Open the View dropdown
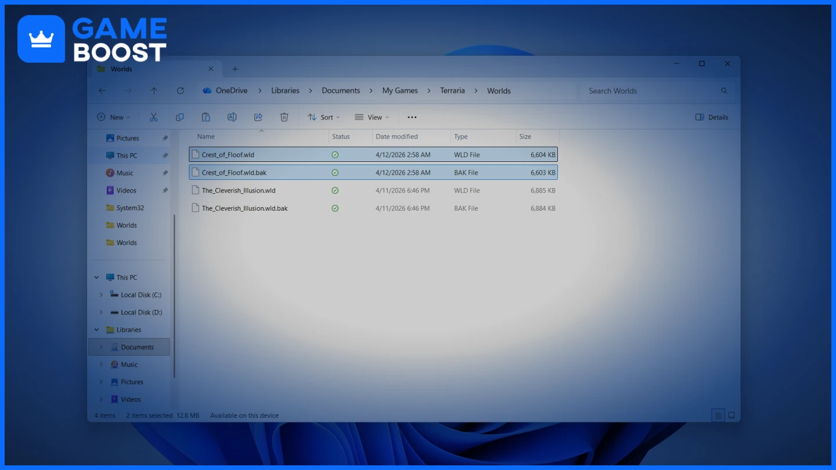The height and width of the screenshot is (470, 836). tap(372, 117)
